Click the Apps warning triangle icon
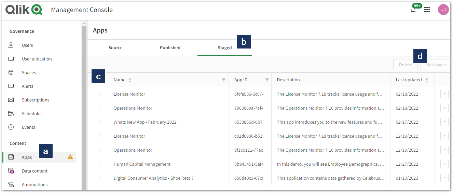 tap(70, 157)
